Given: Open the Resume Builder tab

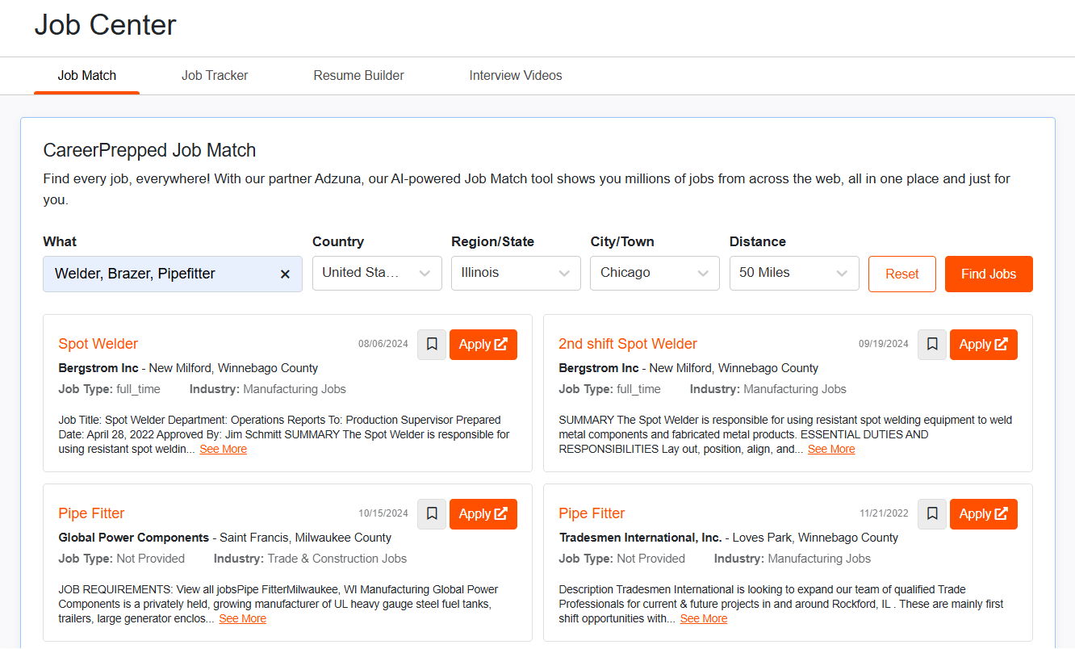Looking at the screenshot, I should coord(358,76).
